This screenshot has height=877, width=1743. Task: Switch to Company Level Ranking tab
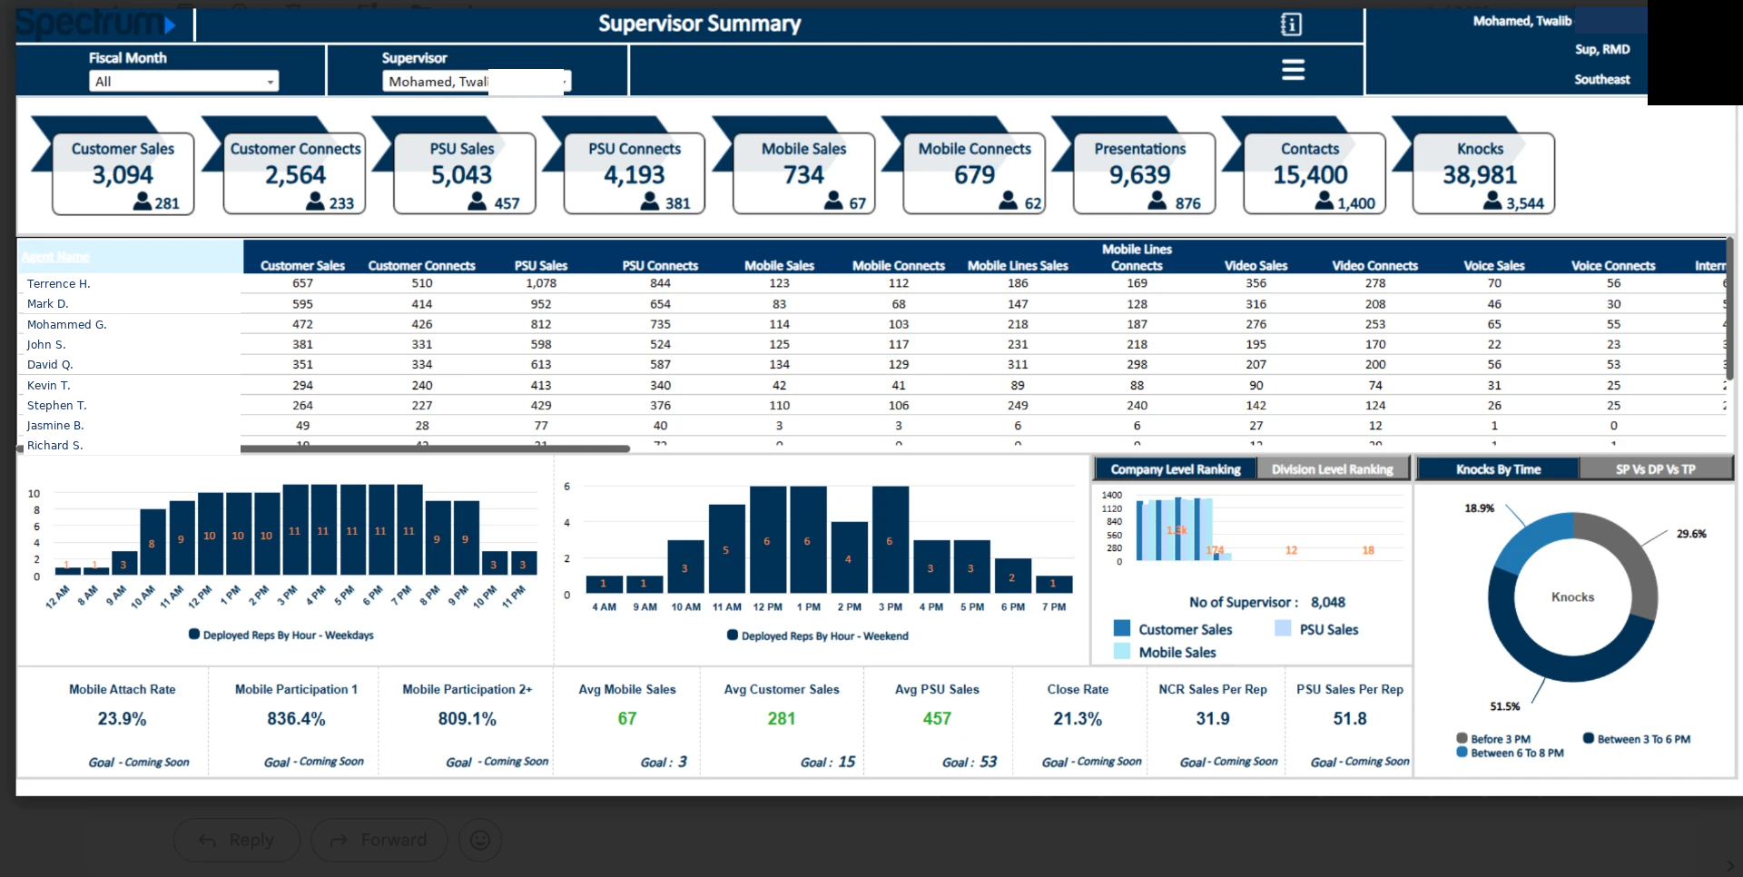(1176, 469)
